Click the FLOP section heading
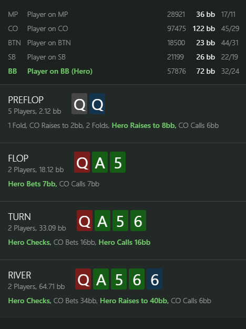Screen dimensions: 246x329 [x=18, y=158]
